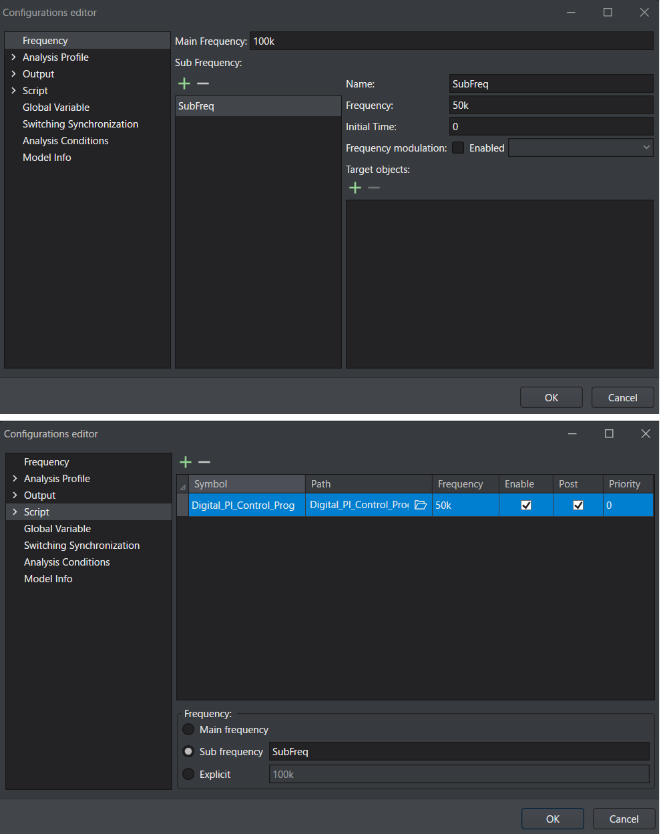This screenshot has width=661, height=834.
Task: Click the Frequency field showing 50k
Action: (x=552, y=105)
